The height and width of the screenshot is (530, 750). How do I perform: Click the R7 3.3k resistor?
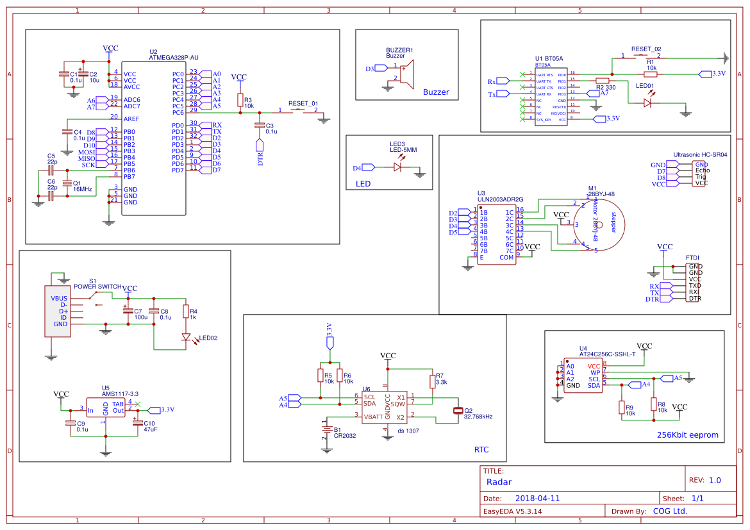tap(433, 381)
